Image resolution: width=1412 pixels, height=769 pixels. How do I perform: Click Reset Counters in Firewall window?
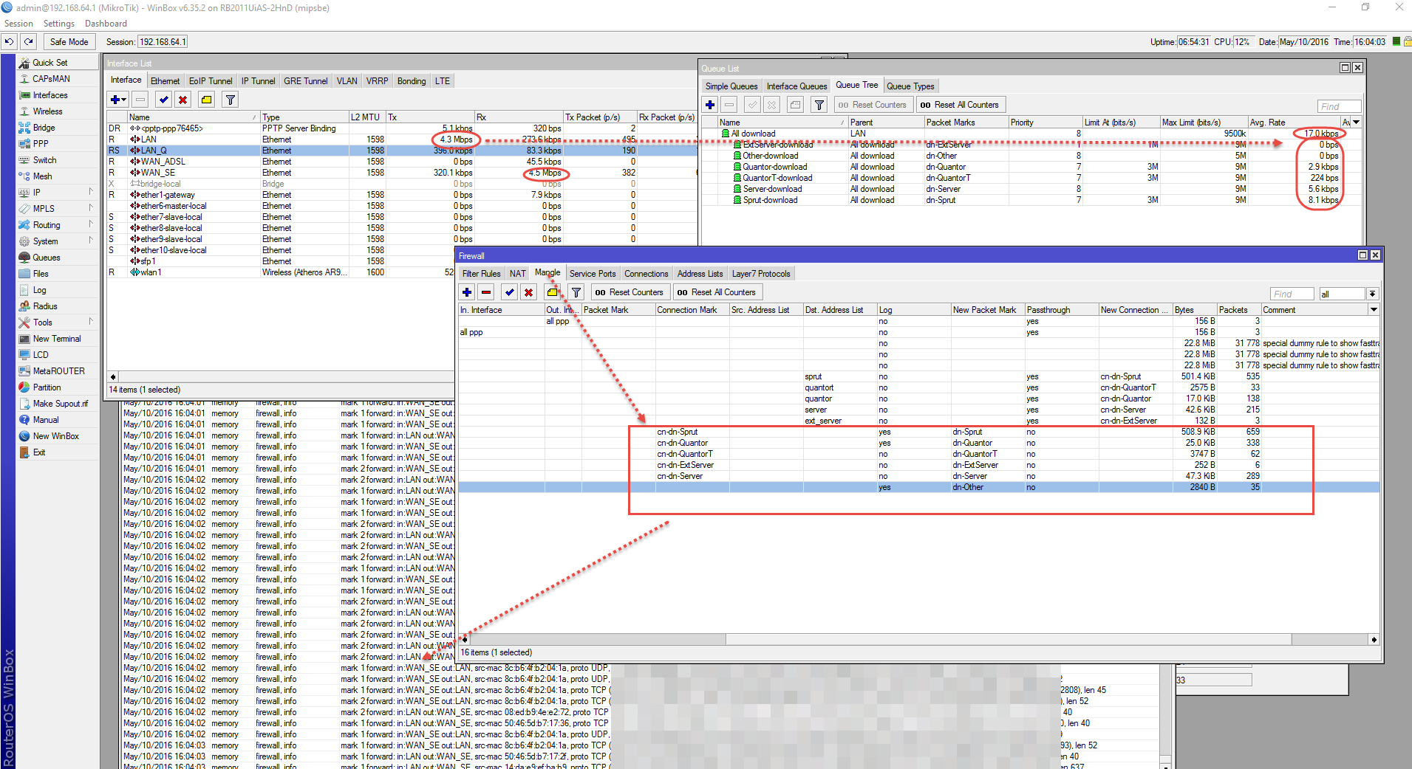(x=630, y=292)
